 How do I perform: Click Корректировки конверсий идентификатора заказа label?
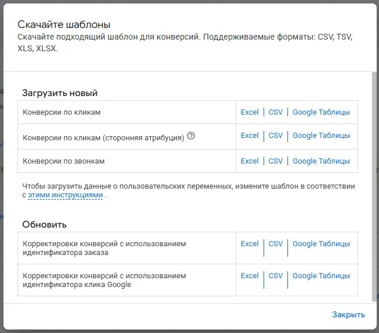[x=104, y=248]
